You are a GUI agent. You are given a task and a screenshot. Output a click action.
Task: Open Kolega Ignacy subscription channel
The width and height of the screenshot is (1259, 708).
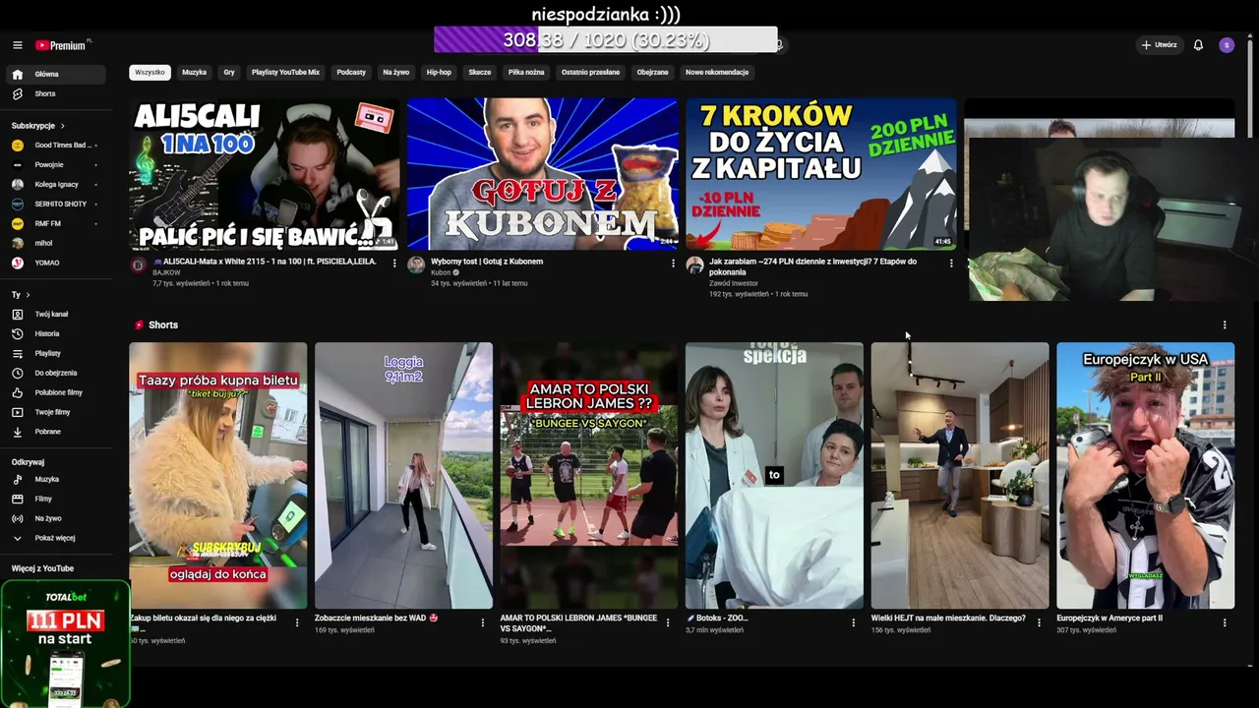point(55,184)
